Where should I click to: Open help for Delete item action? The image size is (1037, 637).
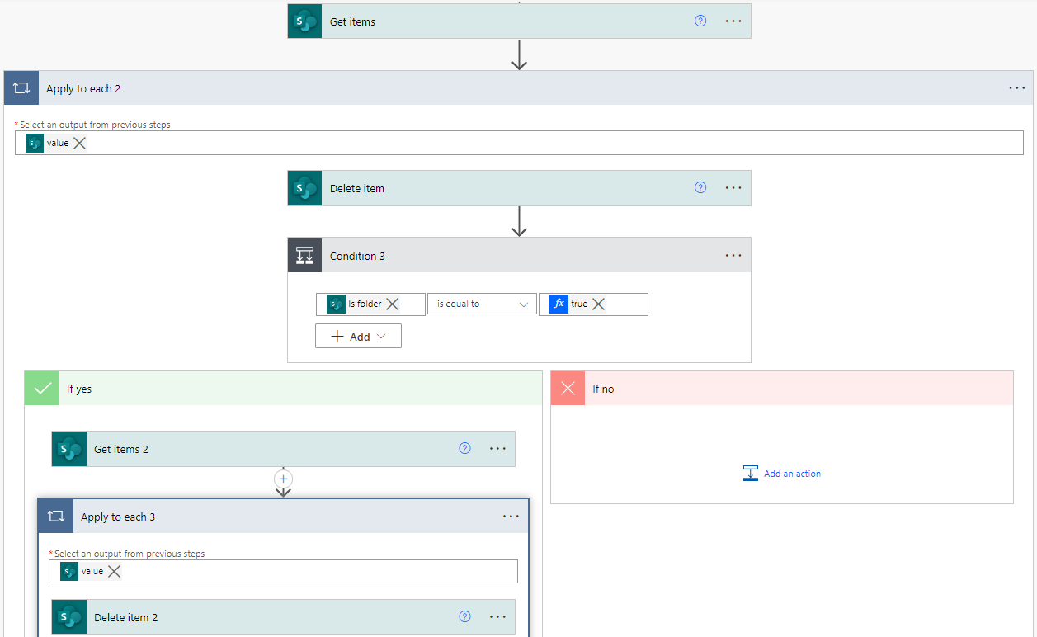point(700,187)
